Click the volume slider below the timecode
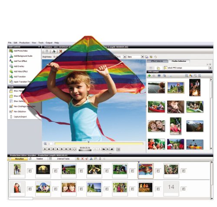Image resolution: width=217 pixels, height=207 pixels. coord(85,150)
